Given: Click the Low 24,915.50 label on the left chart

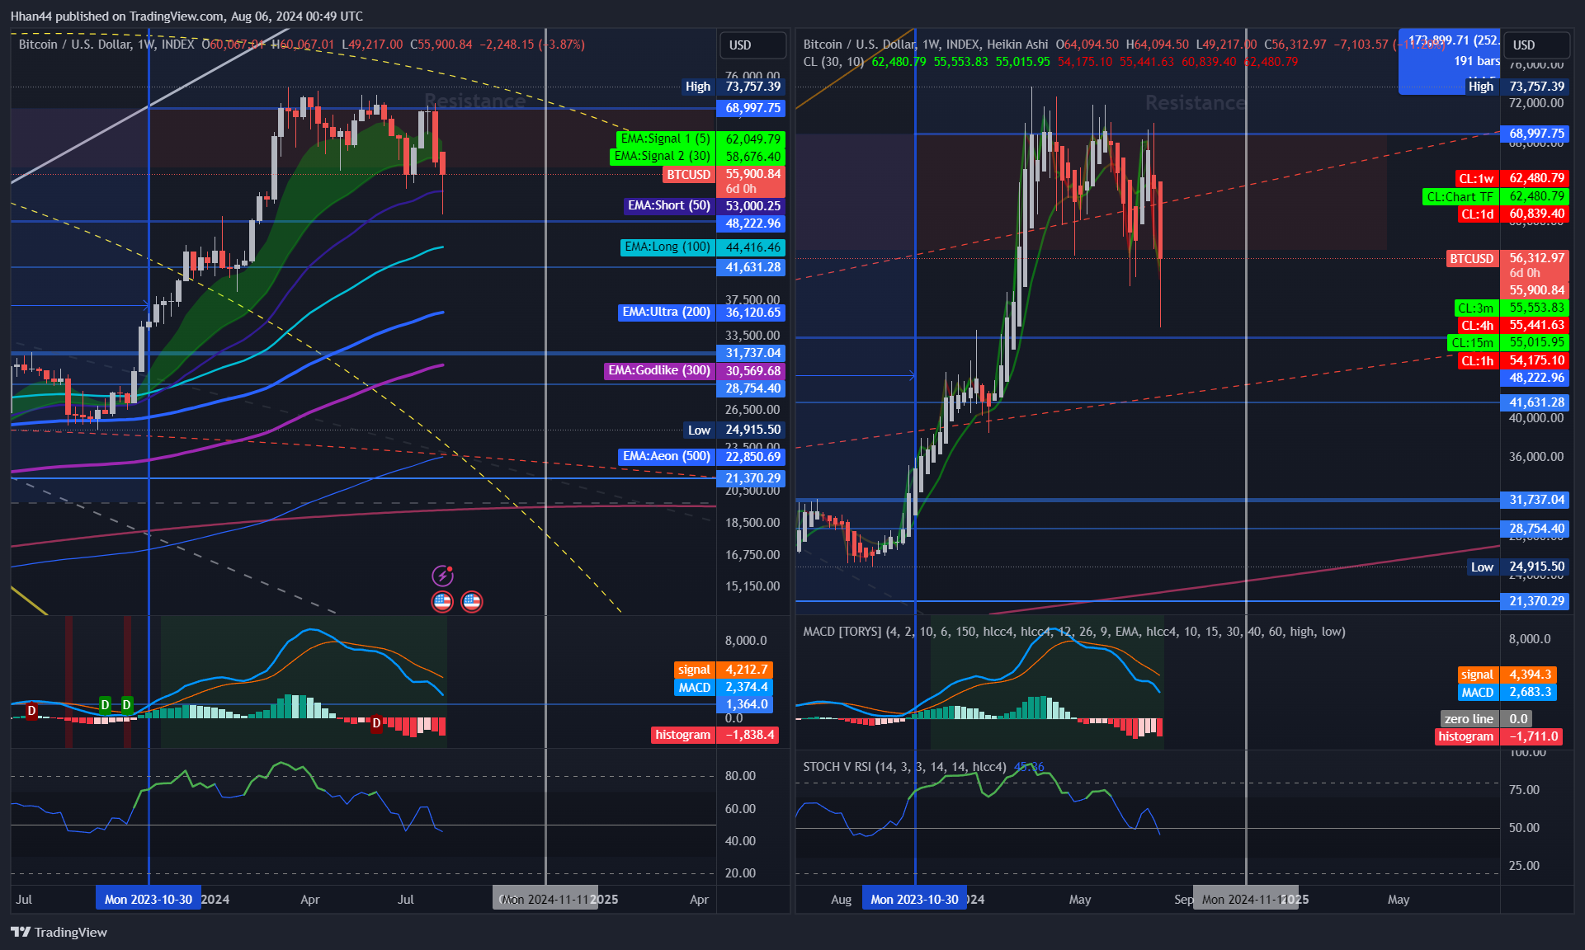Looking at the screenshot, I should (x=734, y=430).
